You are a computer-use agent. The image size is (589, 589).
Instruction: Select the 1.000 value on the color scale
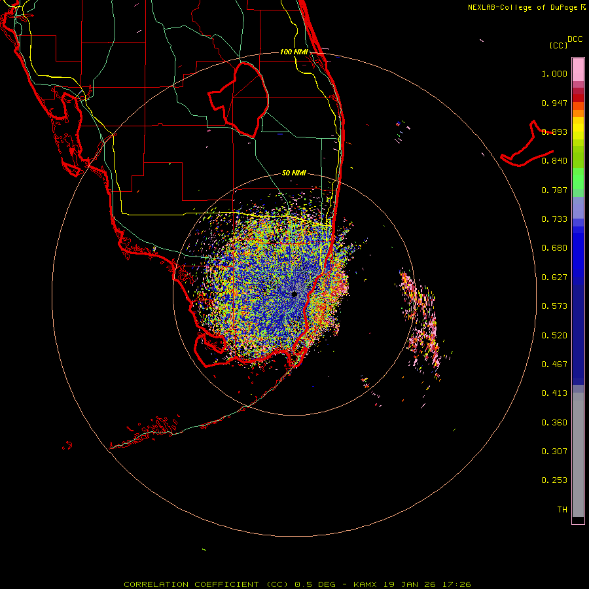[x=554, y=73]
